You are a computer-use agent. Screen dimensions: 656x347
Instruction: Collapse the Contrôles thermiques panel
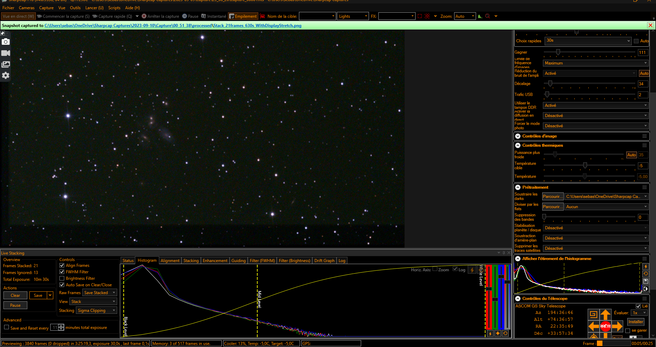pyautogui.click(x=518, y=145)
